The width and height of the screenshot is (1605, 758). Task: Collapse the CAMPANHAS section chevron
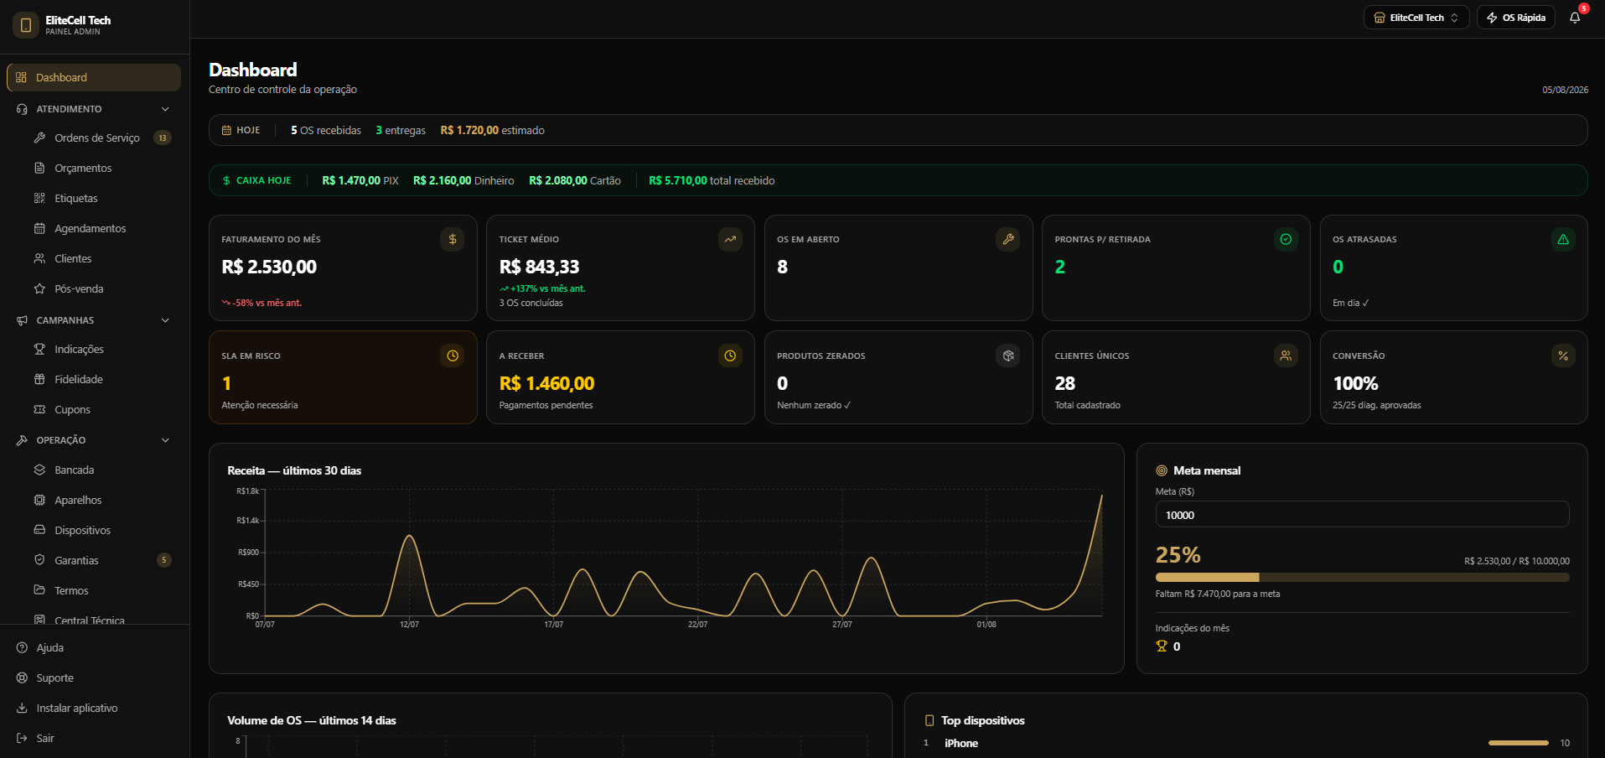click(x=165, y=320)
